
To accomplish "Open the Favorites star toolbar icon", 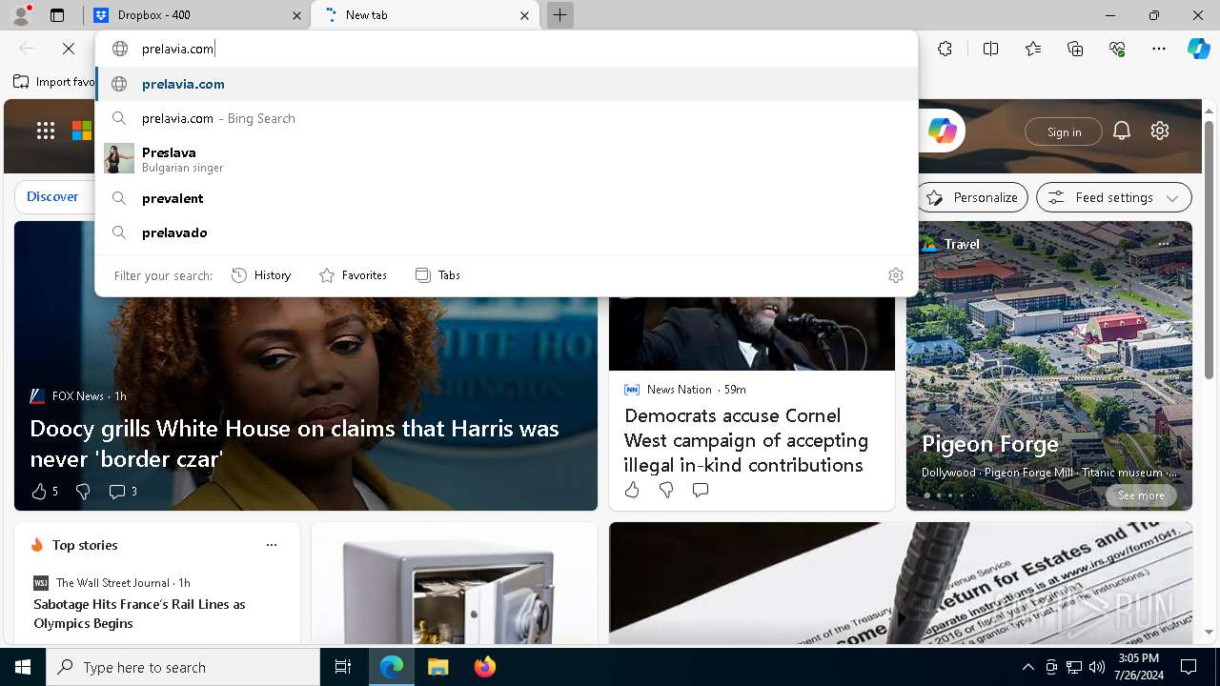I will point(1033,49).
